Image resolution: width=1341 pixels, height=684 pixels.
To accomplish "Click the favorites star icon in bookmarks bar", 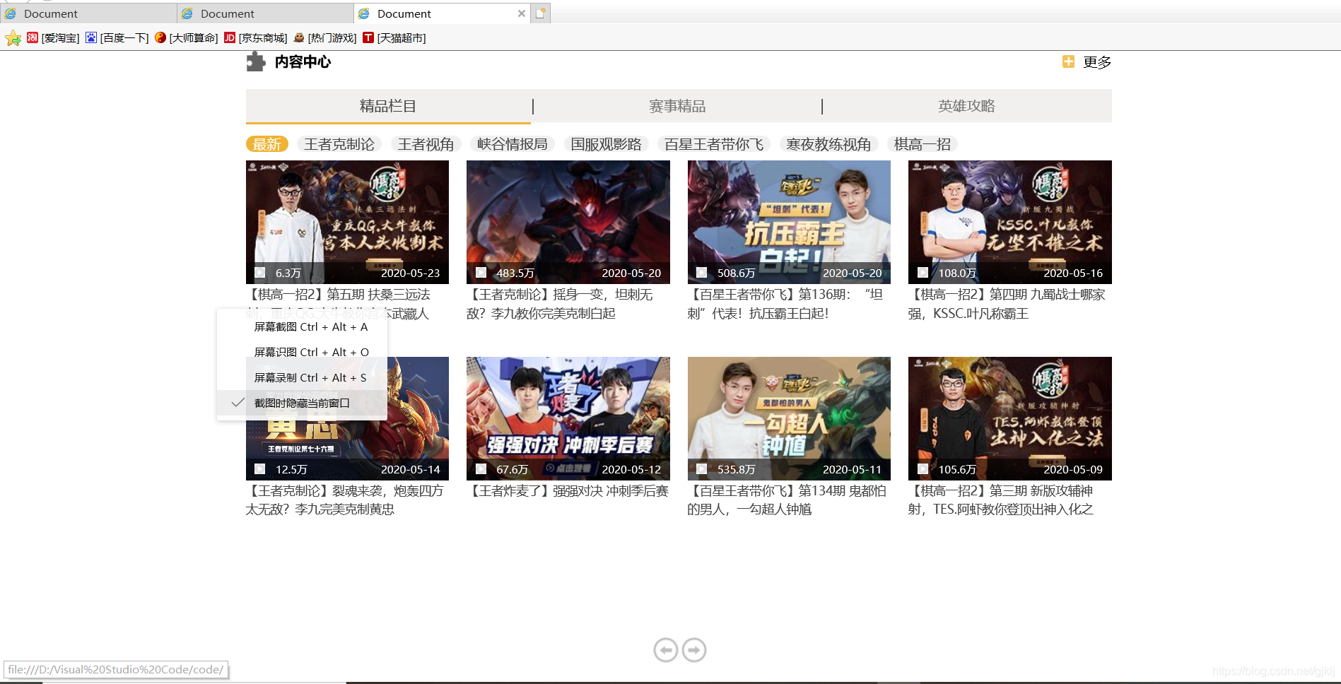I will (x=13, y=38).
